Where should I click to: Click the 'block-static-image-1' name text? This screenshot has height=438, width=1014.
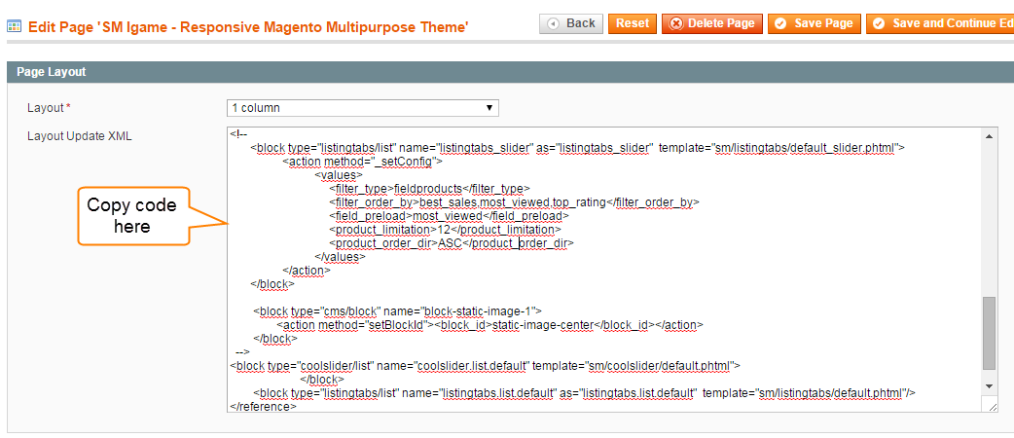click(x=480, y=311)
